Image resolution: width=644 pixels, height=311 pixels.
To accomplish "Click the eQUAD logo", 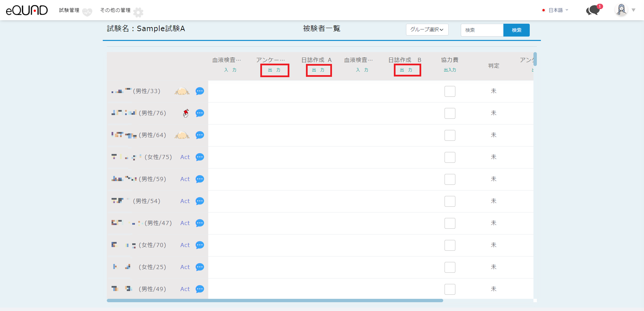I will coord(27,10).
